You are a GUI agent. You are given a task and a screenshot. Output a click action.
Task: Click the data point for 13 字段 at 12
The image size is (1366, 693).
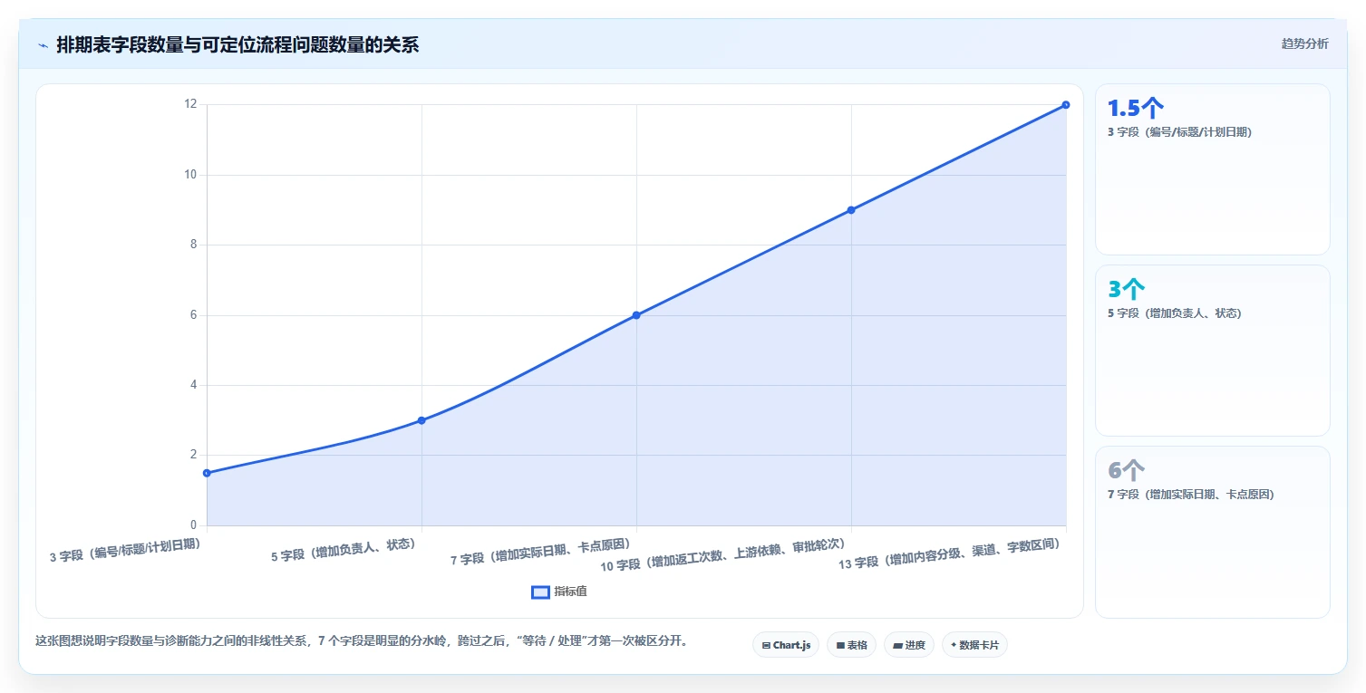(x=1066, y=105)
